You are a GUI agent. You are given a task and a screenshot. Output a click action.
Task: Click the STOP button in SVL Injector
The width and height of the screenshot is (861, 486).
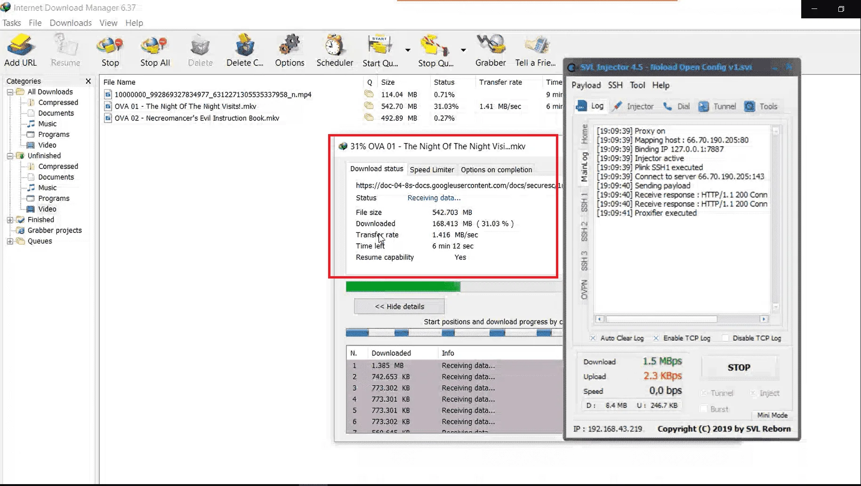(x=739, y=367)
